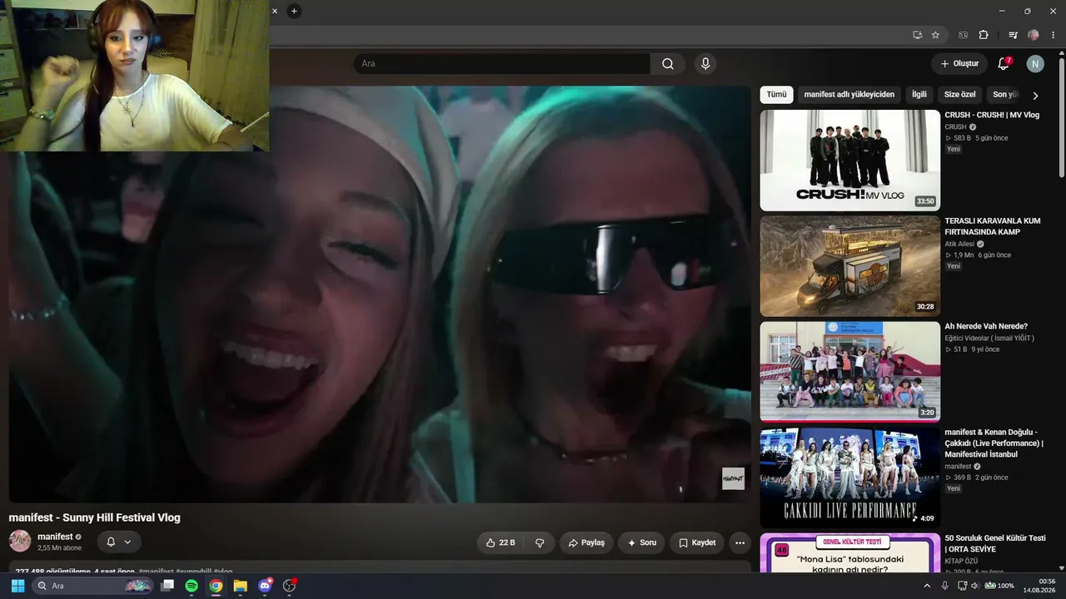This screenshot has width=1066, height=599.
Task: Open Chrome from the taskbar
Action: tap(216, 586)
